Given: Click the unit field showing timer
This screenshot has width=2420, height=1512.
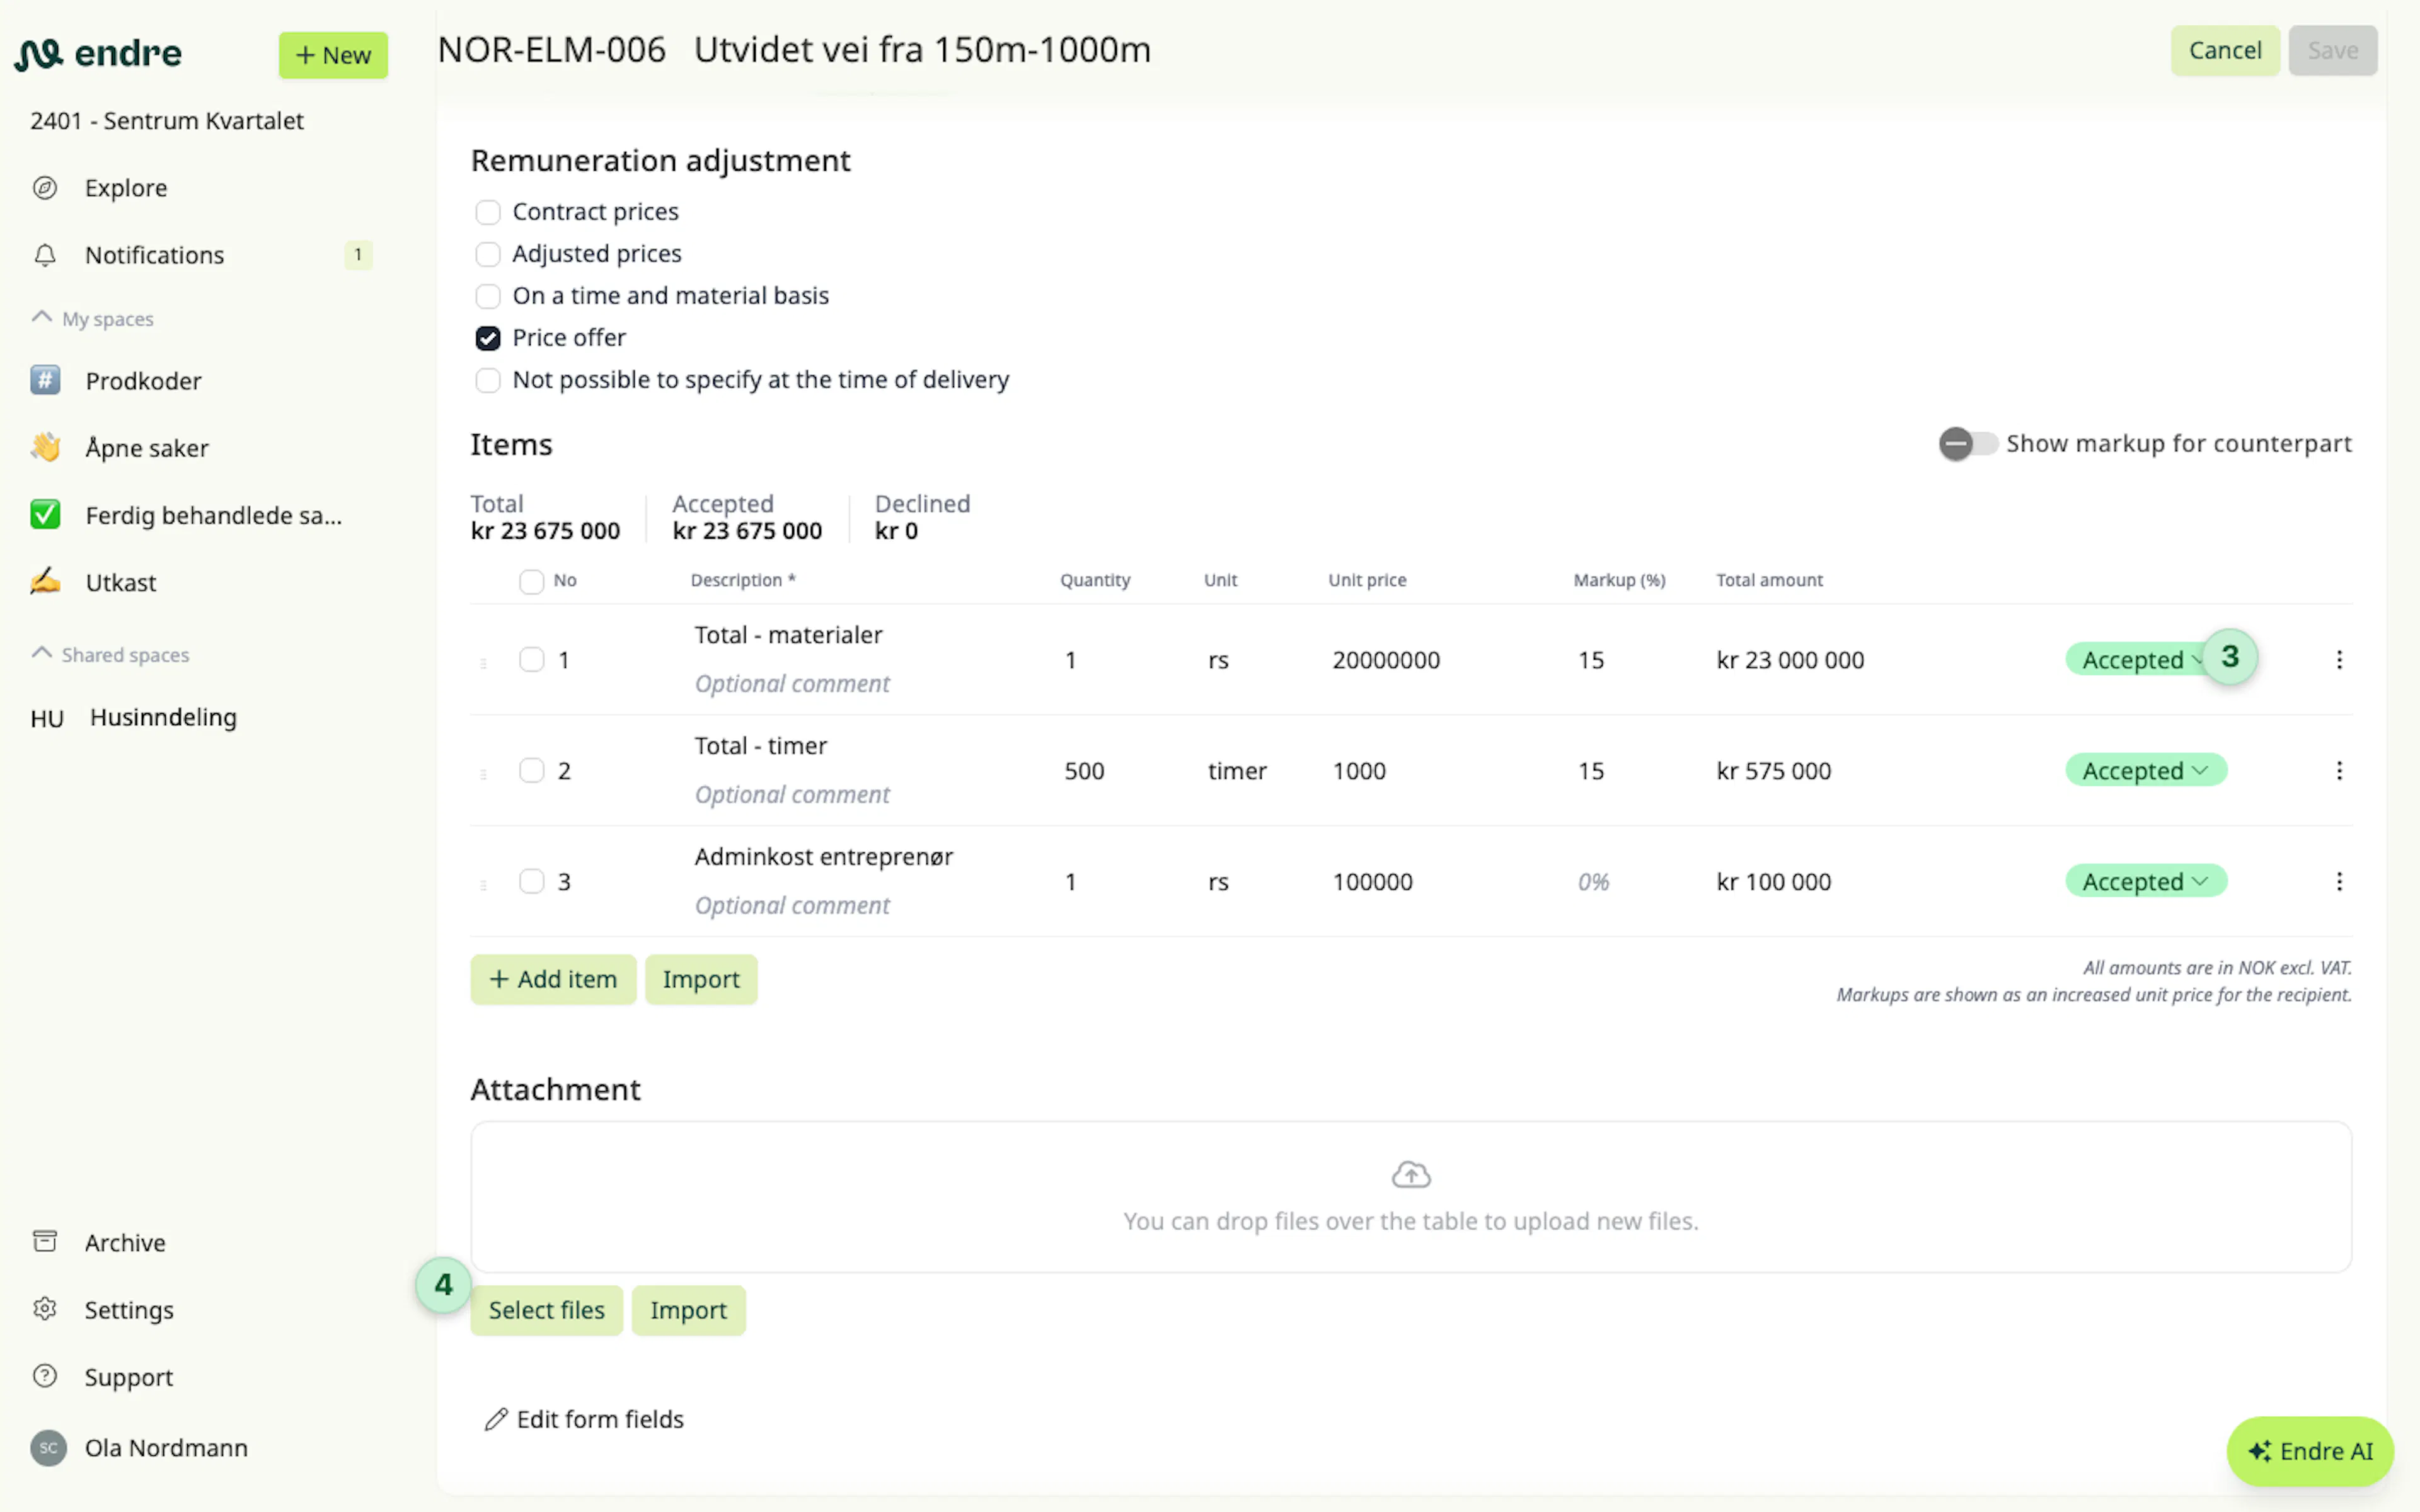Looking at the screenshot, I should [x=1237, y=771].
